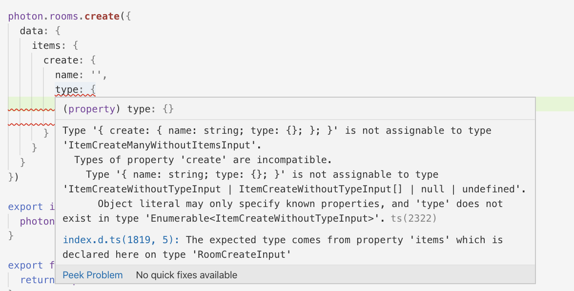Click the 'items' property key
Viewport: 574px width, 291px height.
tap(46, 45)
